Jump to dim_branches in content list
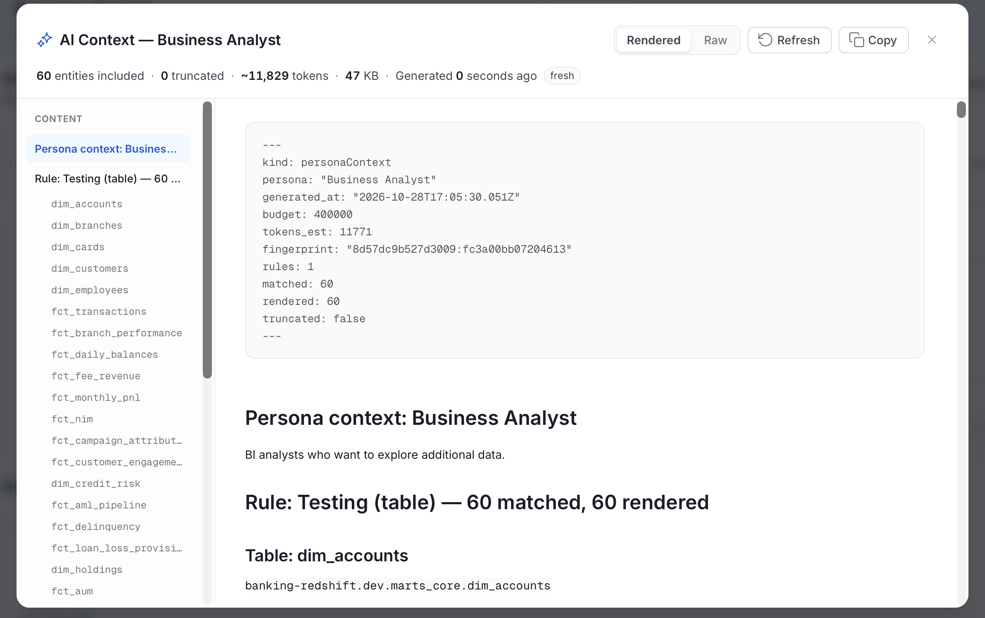Screen dimensions: 985x618 coord(86,225)
